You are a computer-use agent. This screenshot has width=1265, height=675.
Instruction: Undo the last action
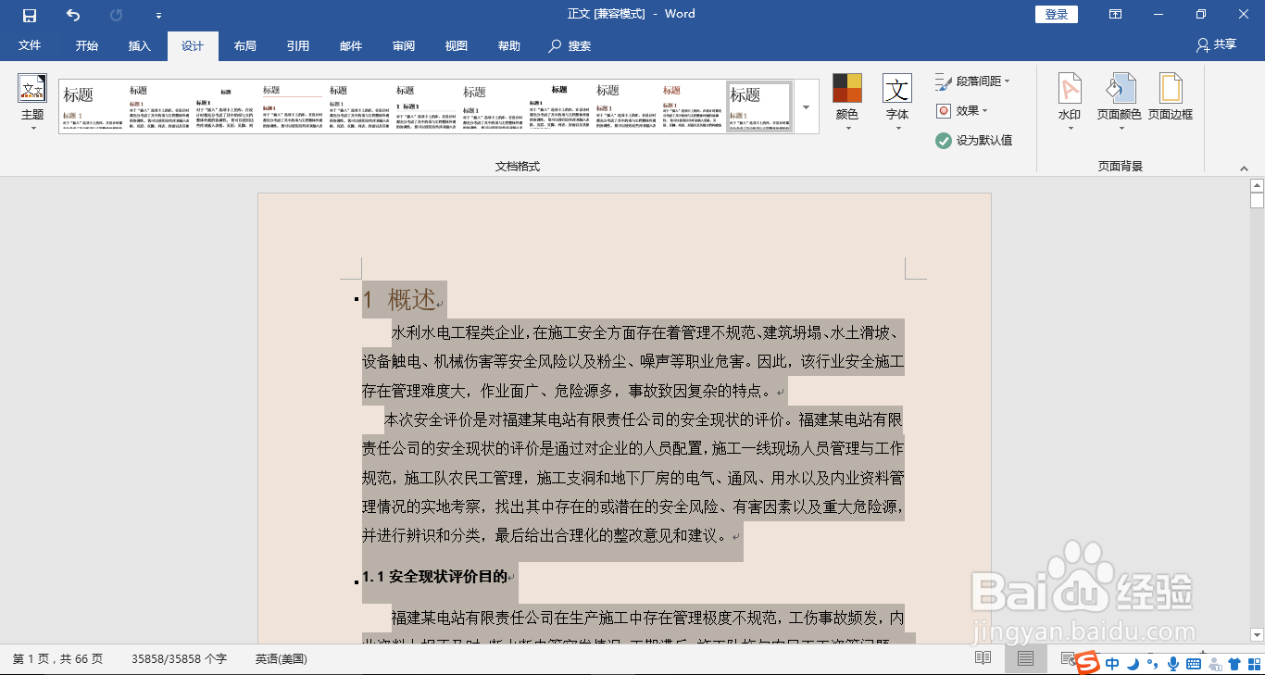click(73, 15)
